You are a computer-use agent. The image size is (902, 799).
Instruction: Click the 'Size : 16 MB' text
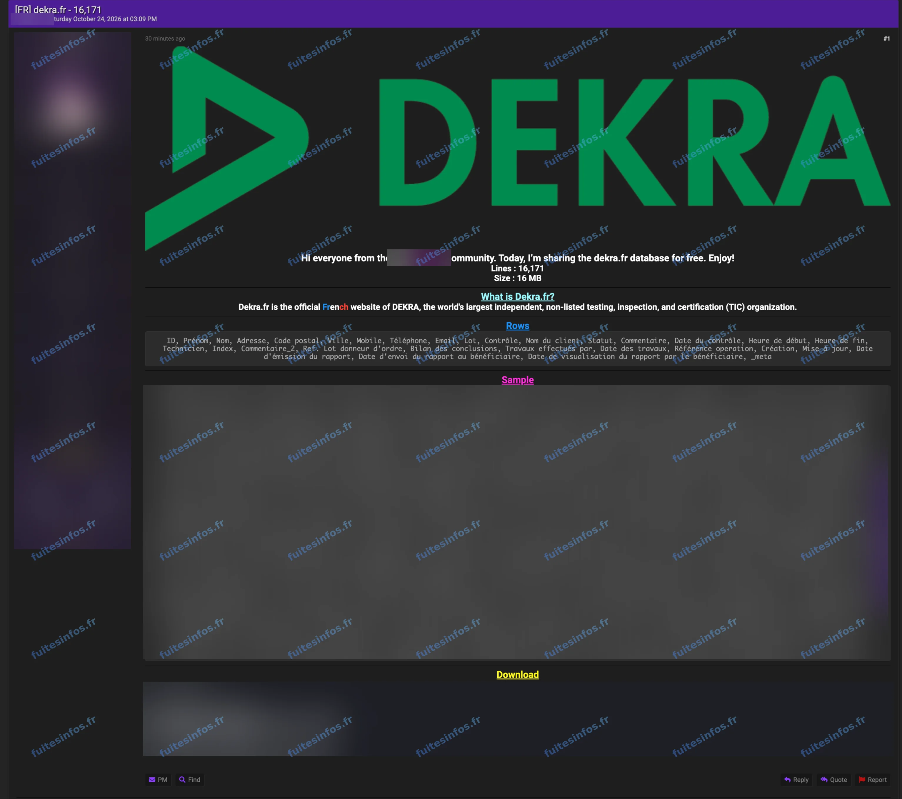click(x=518, y=278)
